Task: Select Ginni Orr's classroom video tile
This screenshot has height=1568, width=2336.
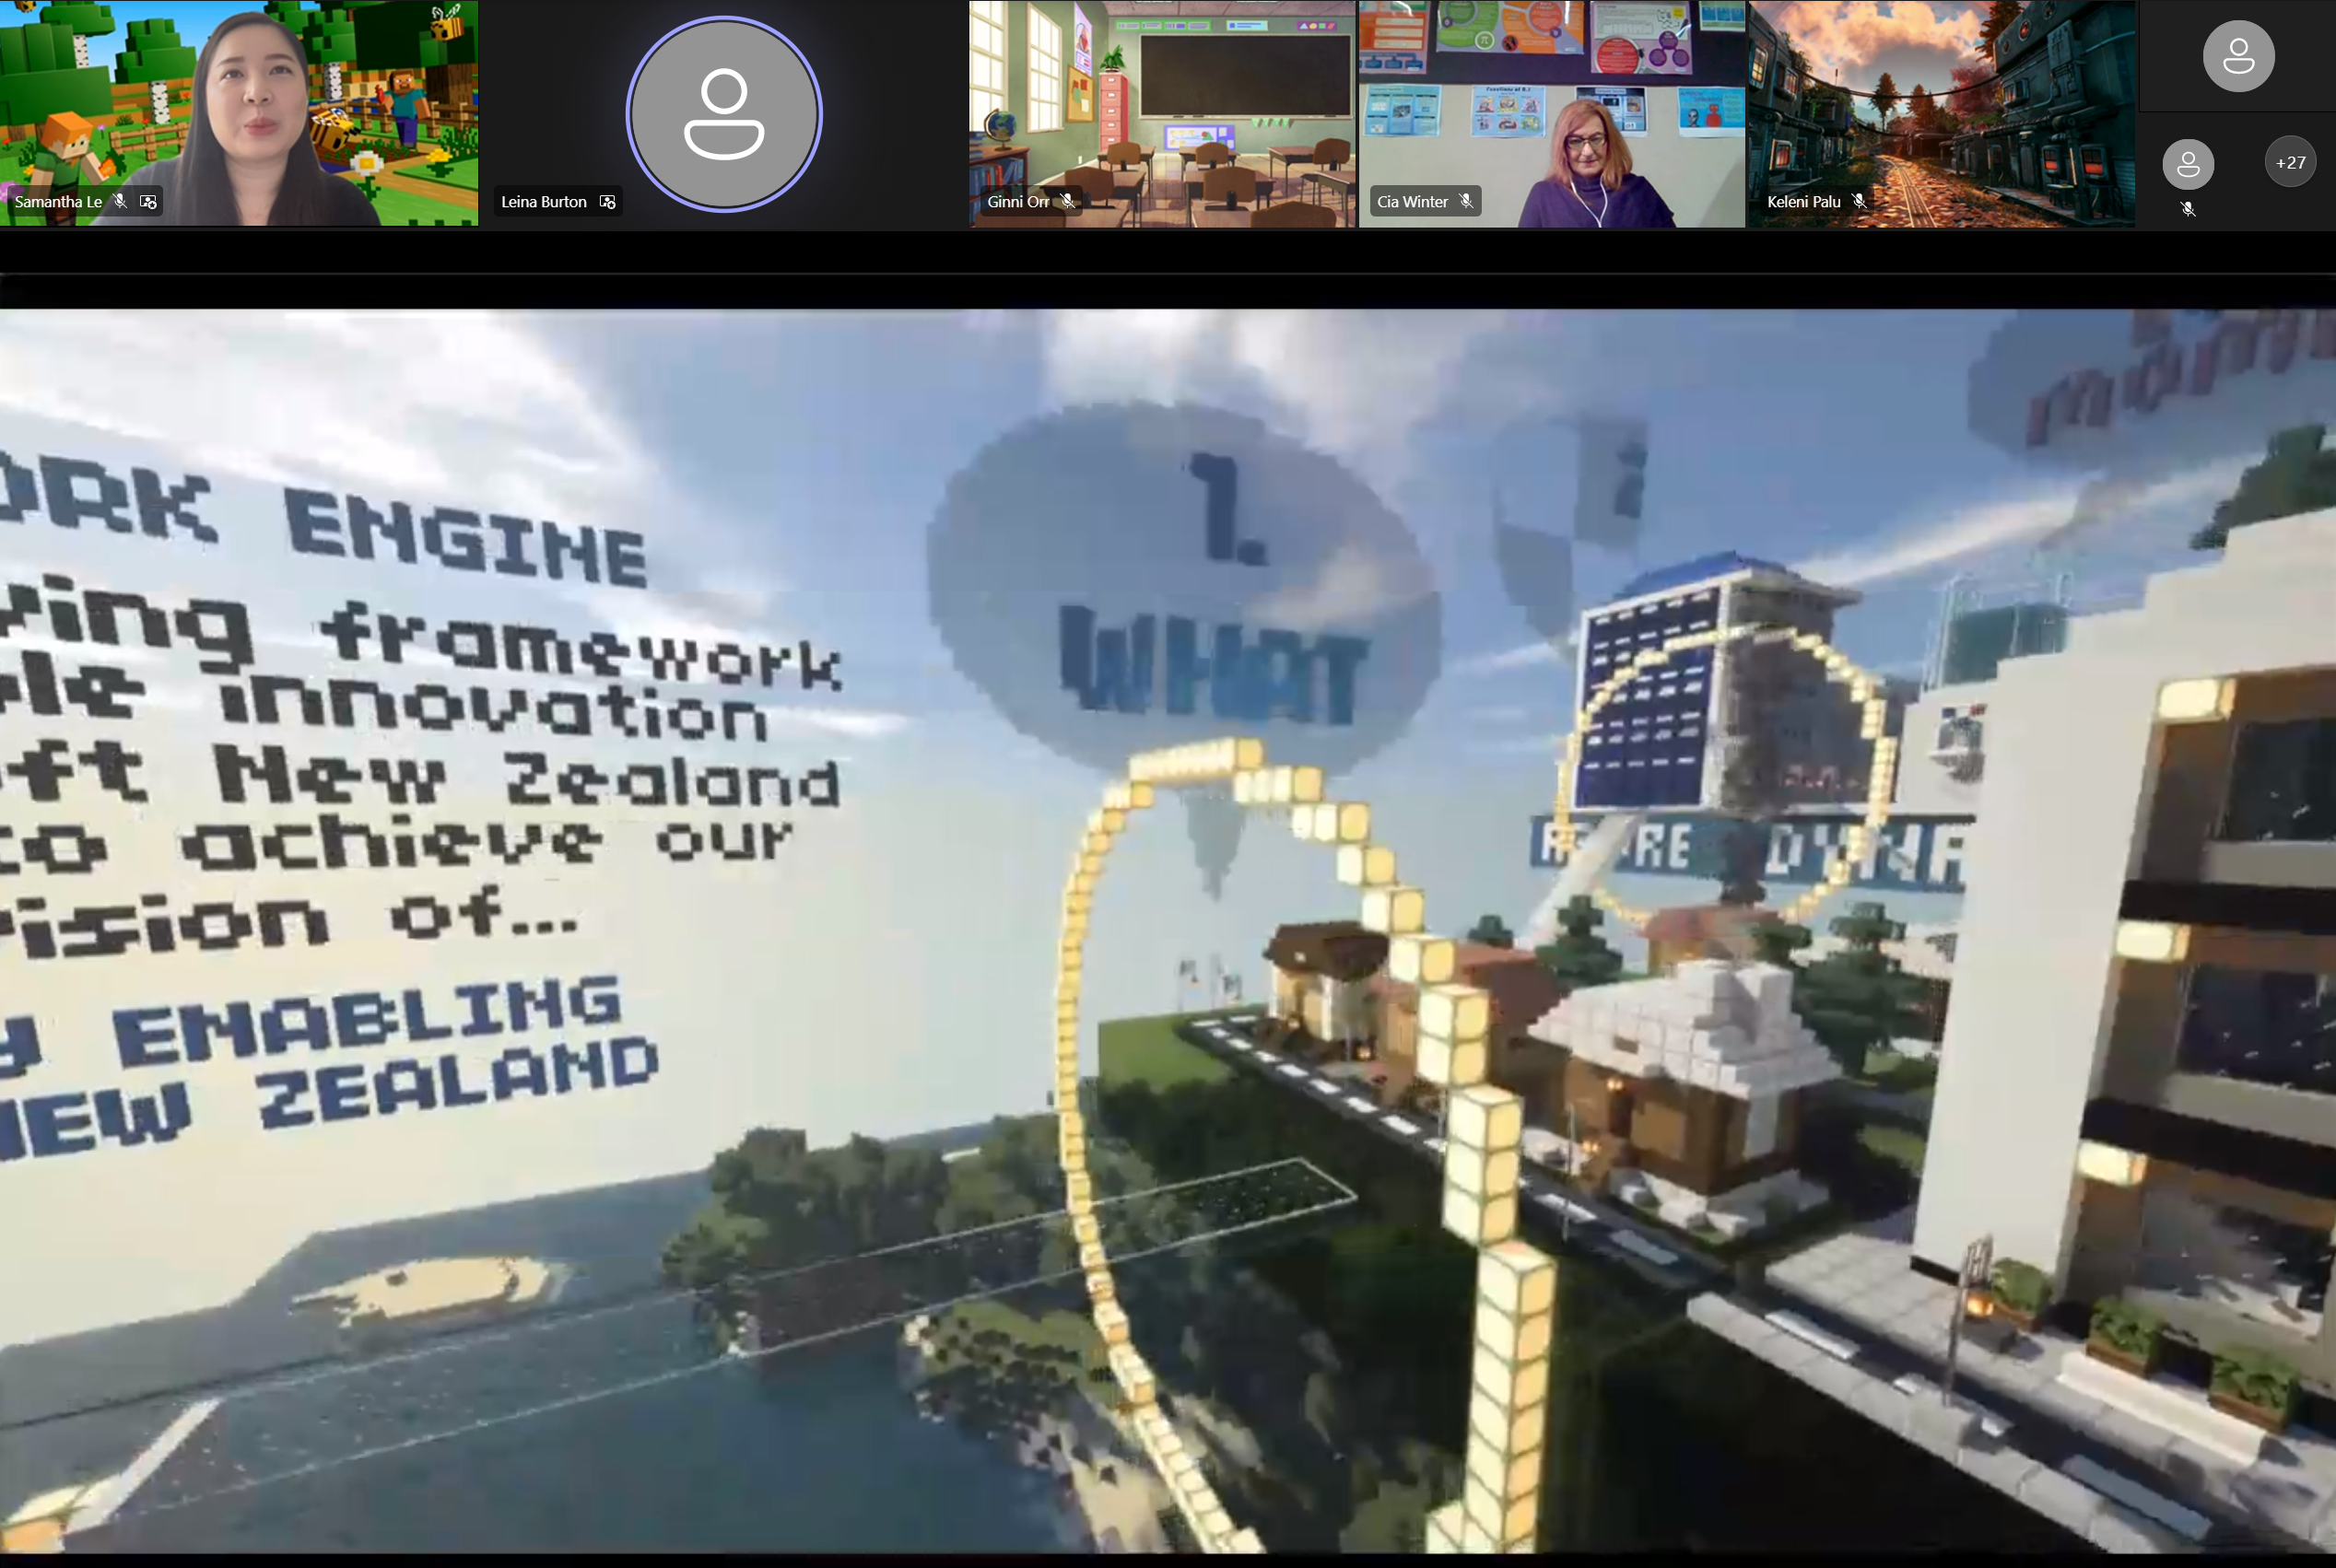Action: 1162,100
